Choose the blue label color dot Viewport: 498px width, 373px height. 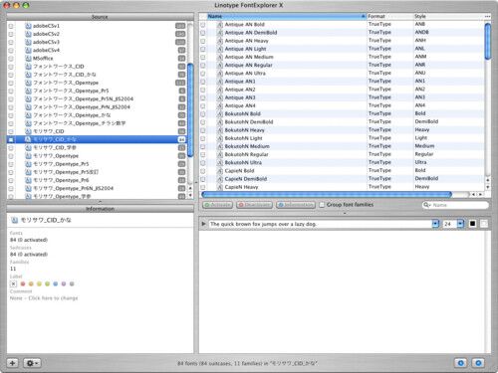click(x=56, y=283)
